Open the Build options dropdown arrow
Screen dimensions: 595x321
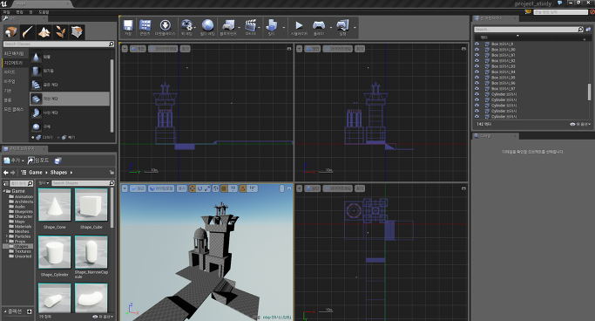[x=283, y=28]
